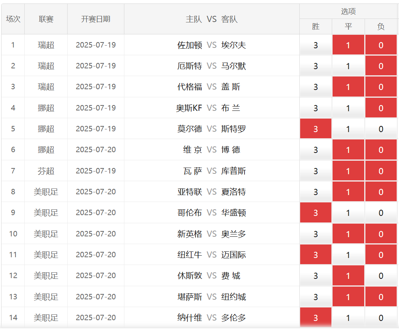
Task: Click away team 华盛顿
Action: (x=233, y=212)
